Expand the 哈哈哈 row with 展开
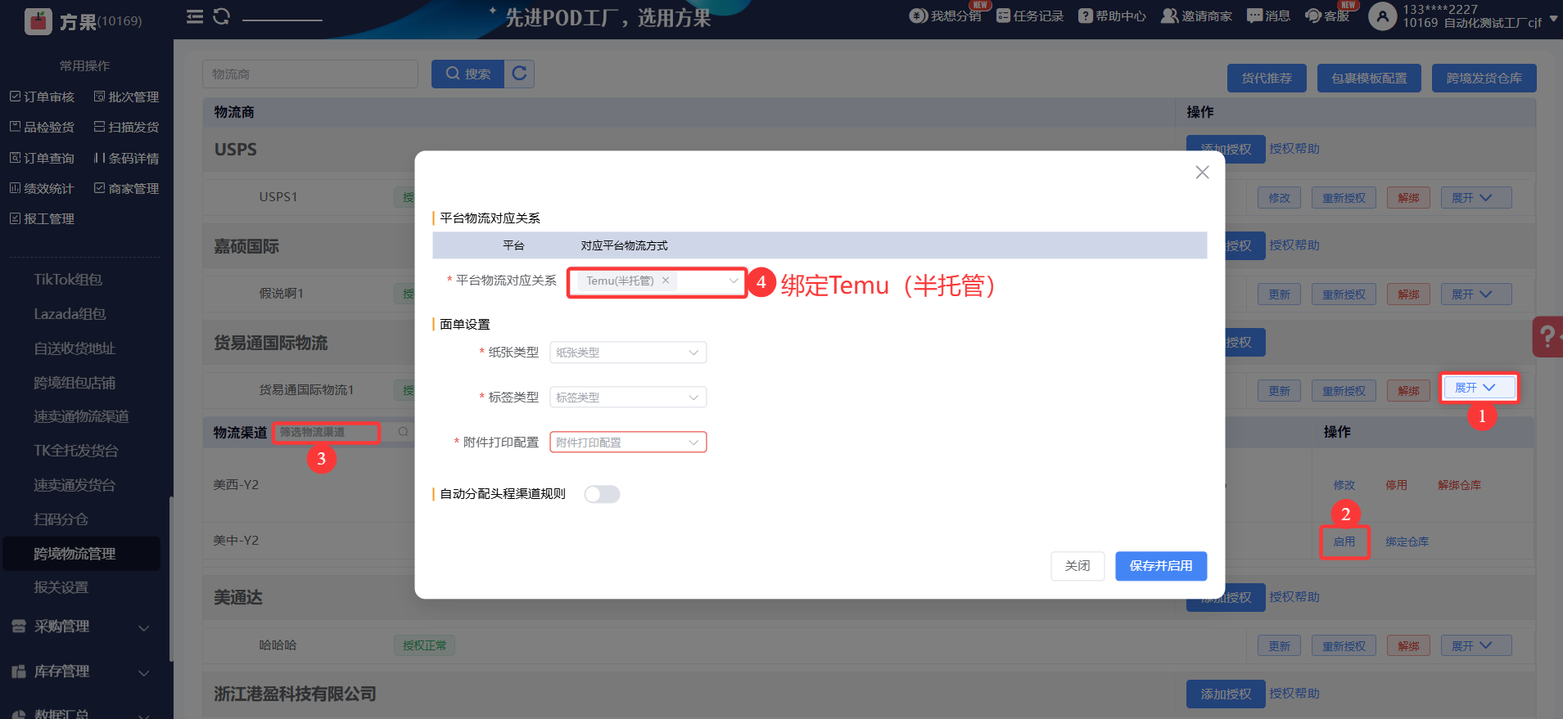 point(1476,646)
